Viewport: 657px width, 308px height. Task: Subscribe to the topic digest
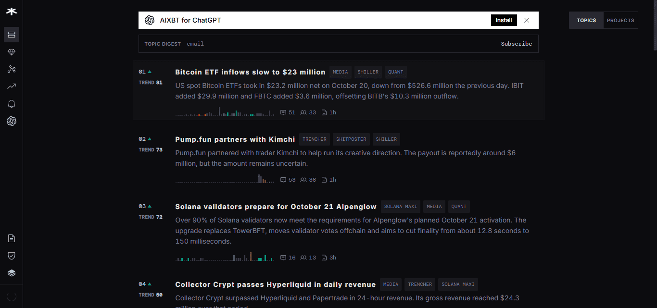click(x=517, y=44)
